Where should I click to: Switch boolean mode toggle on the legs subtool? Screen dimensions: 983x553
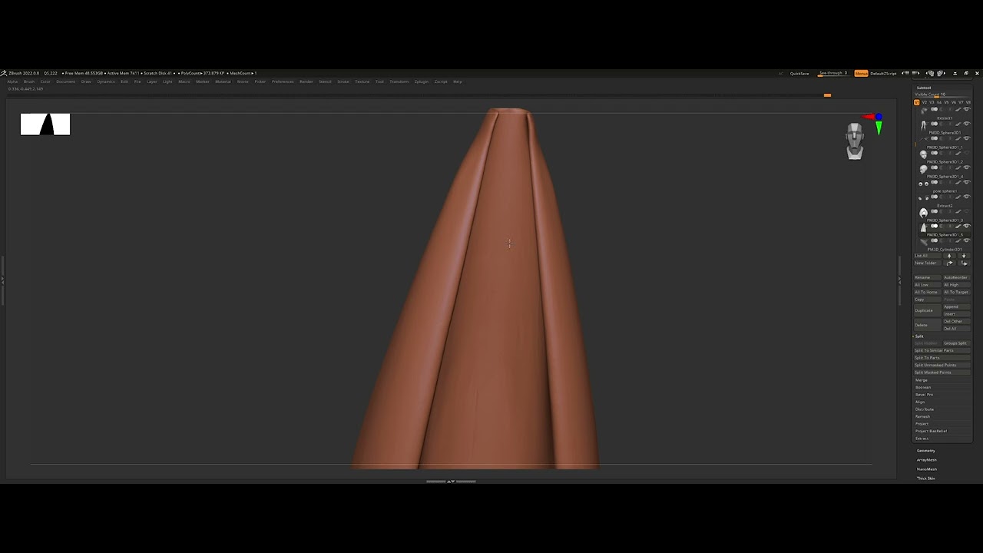point(934,124)
